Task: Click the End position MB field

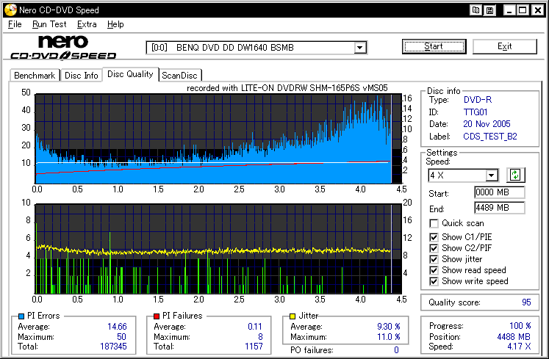Action: point(499,208)
